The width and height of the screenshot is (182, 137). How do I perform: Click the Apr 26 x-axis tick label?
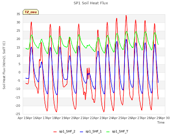click(x=127, y=118)
